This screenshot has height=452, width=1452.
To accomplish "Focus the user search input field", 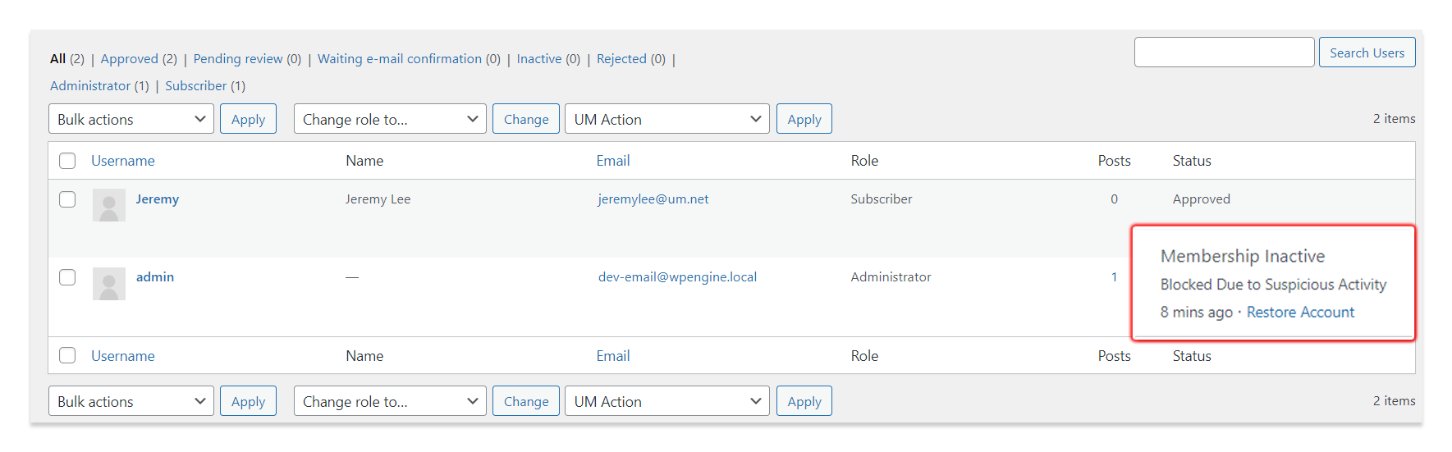I will point(1224,53).
